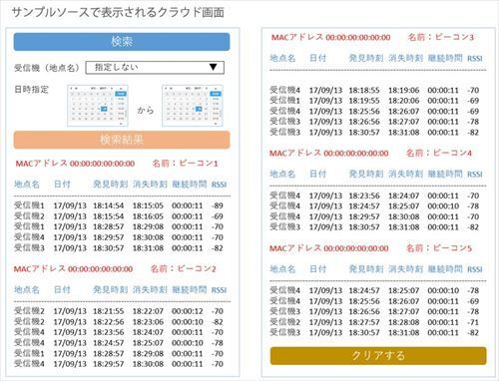499x381 pixels.
Task: Select the -71 RSSI value
Action: tap(473, 322)
